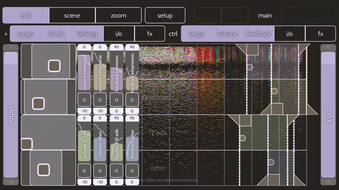339x190 pixels.
Task: Click the second XY pad square handle
Action: click(x=38, y=103)
